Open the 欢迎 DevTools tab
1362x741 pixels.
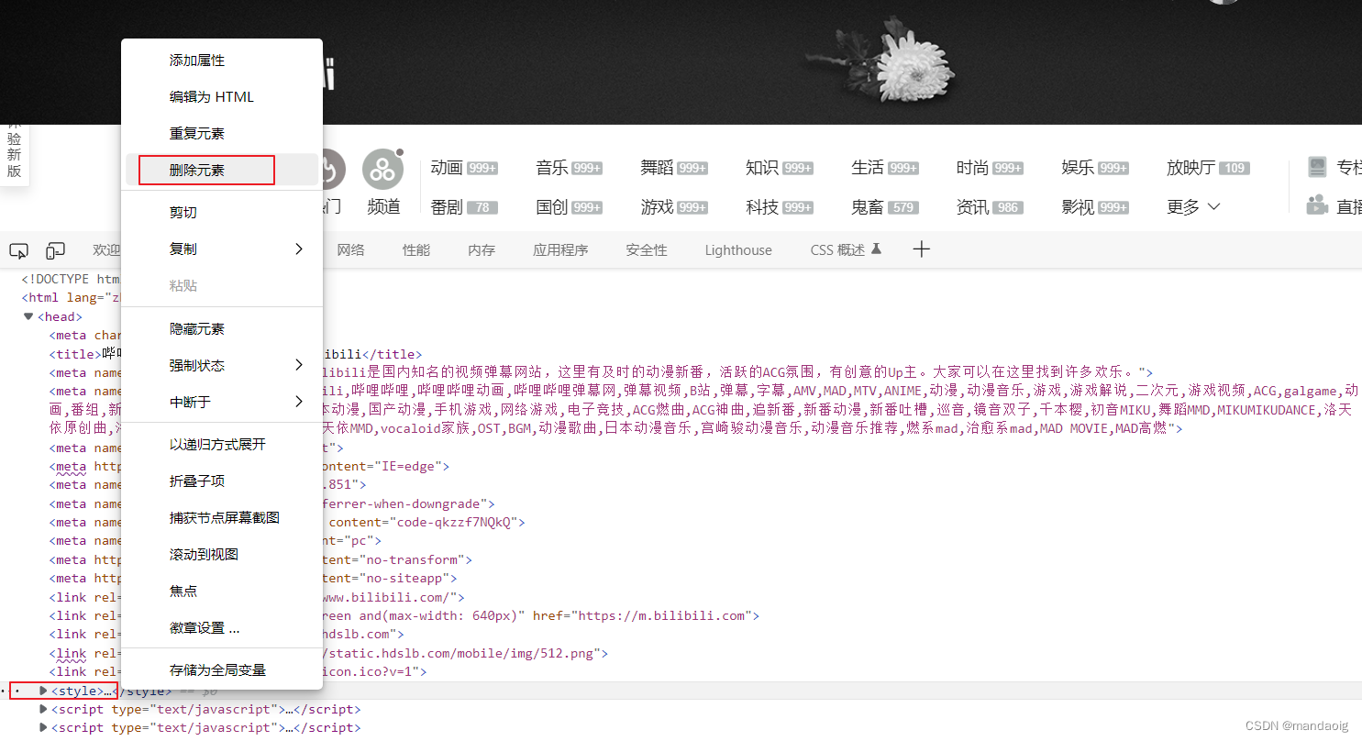(x=106, y=249)
